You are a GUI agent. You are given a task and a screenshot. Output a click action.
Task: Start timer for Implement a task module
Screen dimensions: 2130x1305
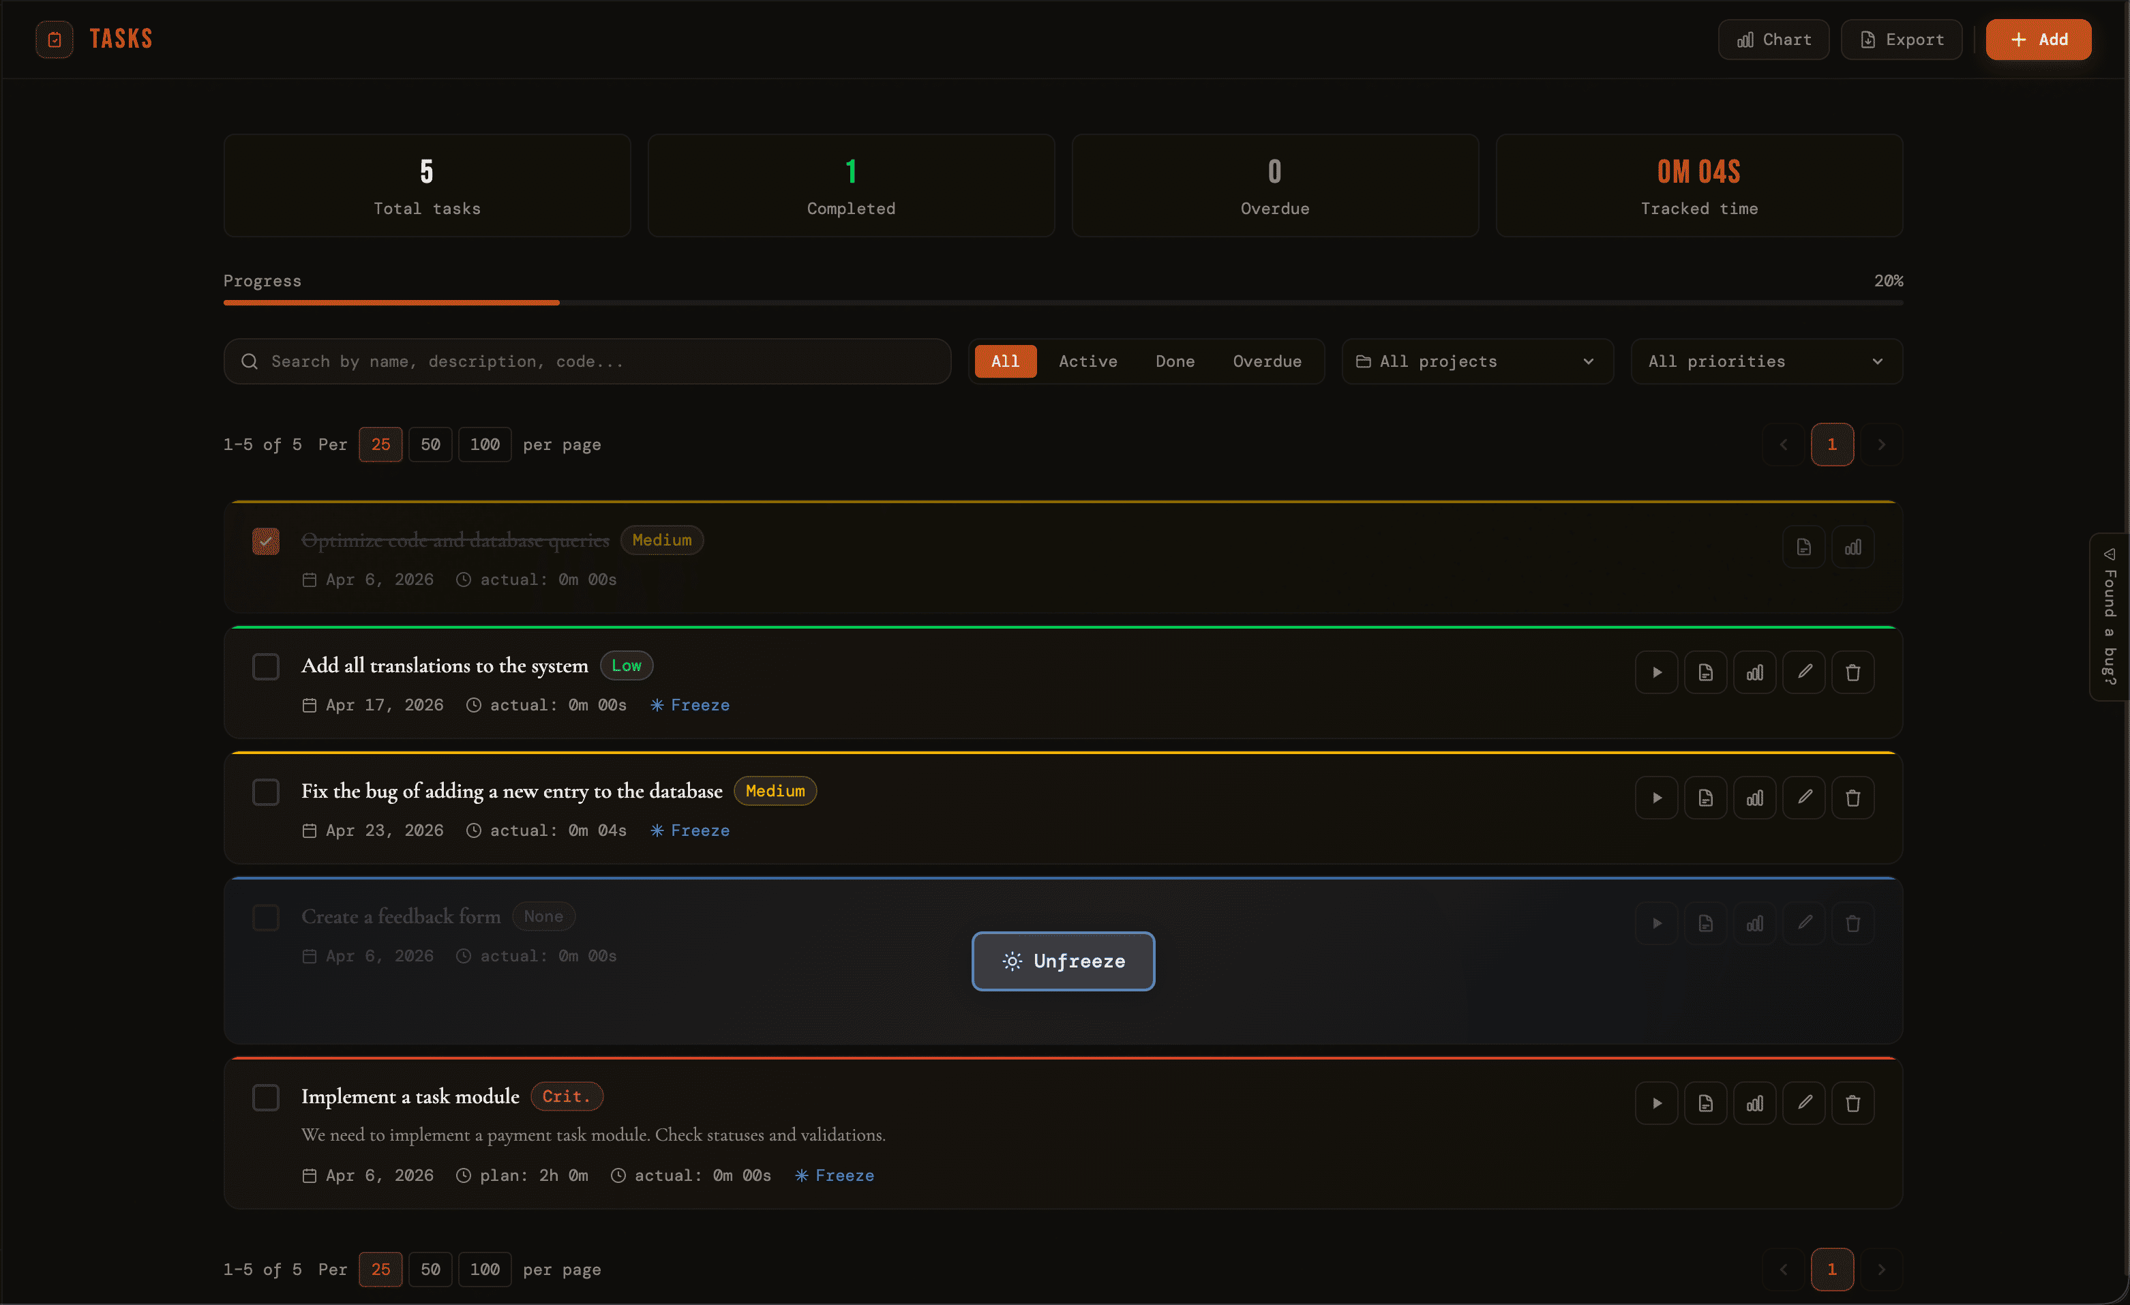click(1656, 1102)
